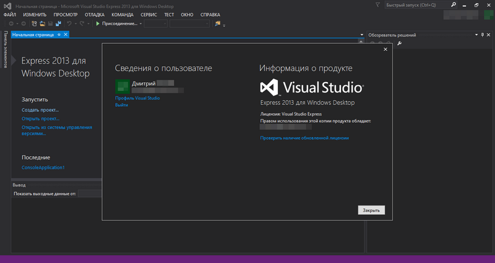Click the Open File folder icon
This screenshot has height=263, width=495.
coord(42,23)
